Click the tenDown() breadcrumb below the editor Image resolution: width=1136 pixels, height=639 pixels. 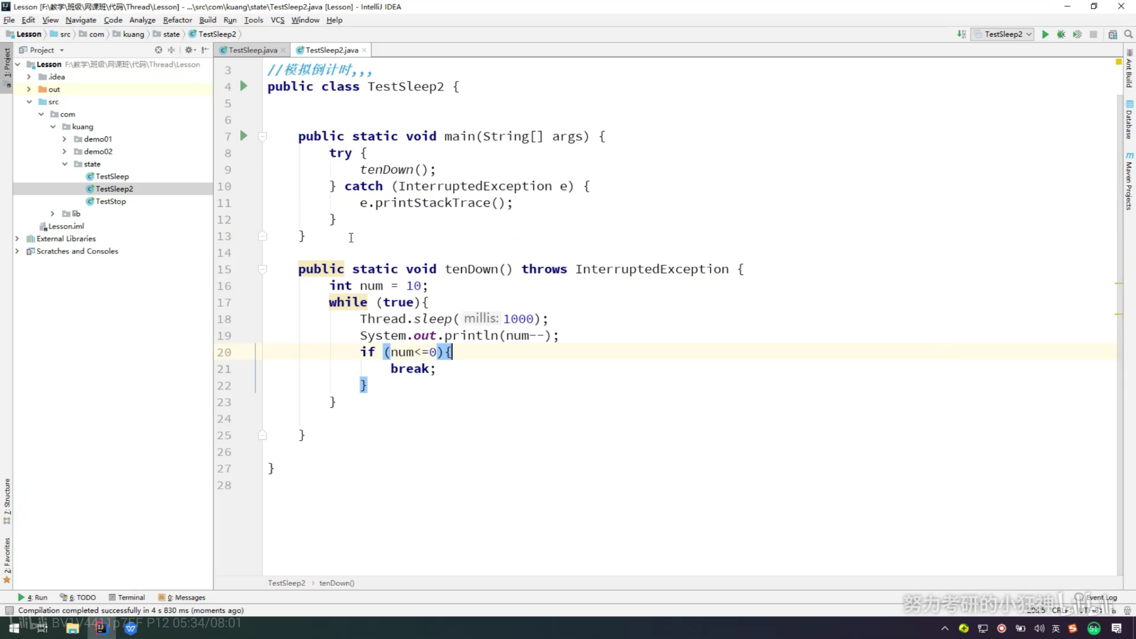(x=337, y=583)
